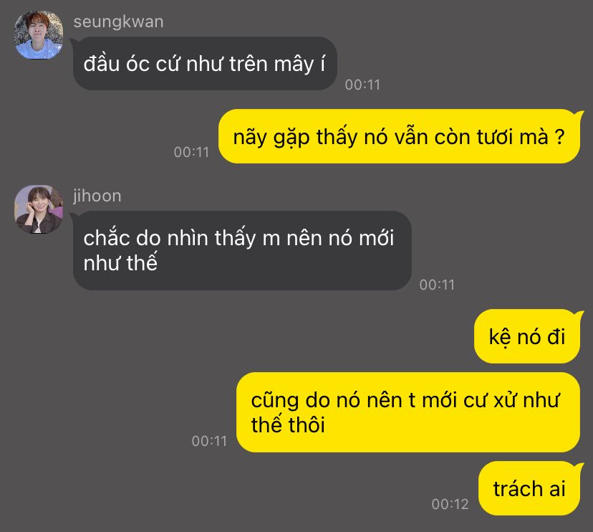Viewport: 593px width, 532px height.
Task: Click the 00:11 timestamp beside jihoon's message
Action: 437,285
